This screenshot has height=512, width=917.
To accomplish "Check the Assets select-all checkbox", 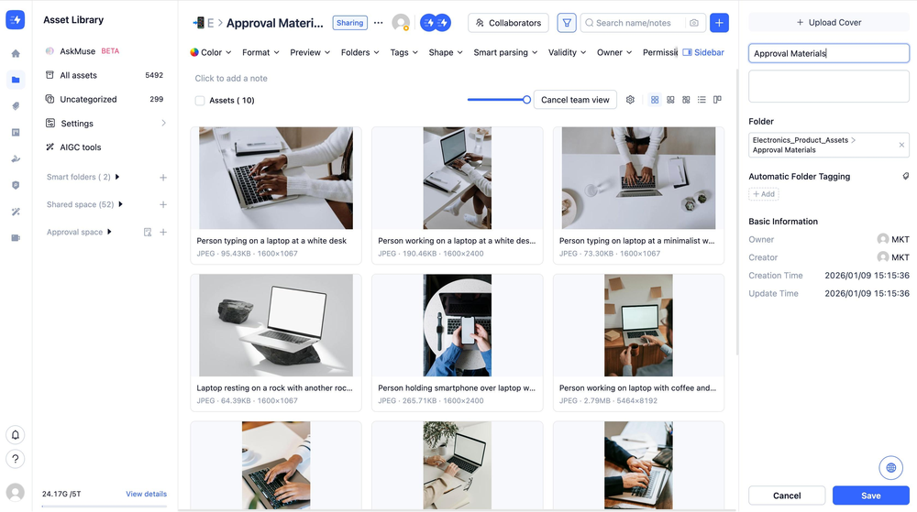I will (x=200, y=101).
